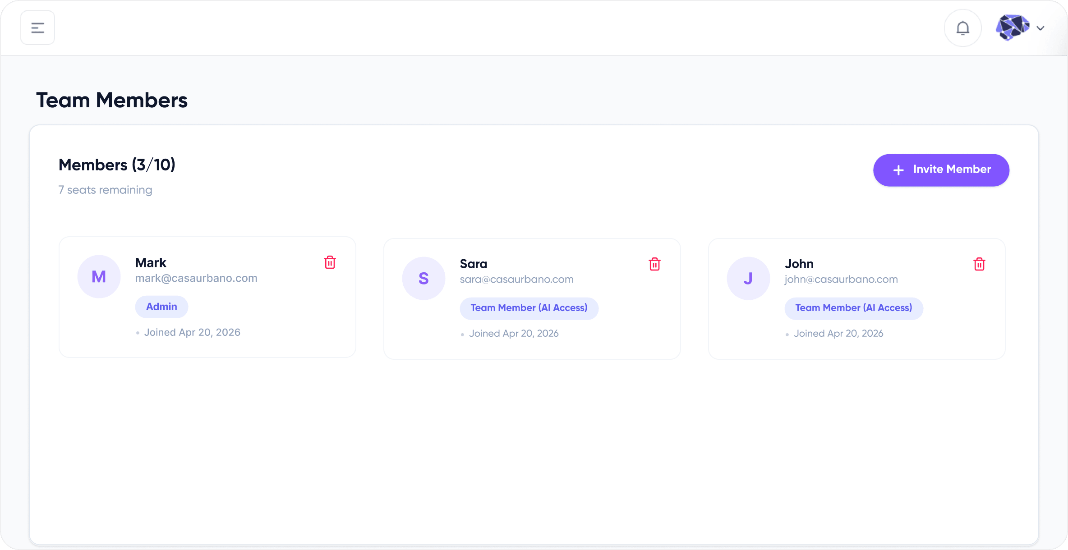1068x550 pixels.
Task: Delete Mark with the trash icon
Action: click(330, 262)
